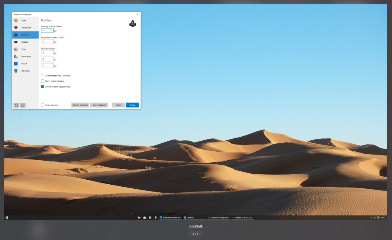Click the Stop TaskbarX button
392x240 pixels.
tap(99, 105)
